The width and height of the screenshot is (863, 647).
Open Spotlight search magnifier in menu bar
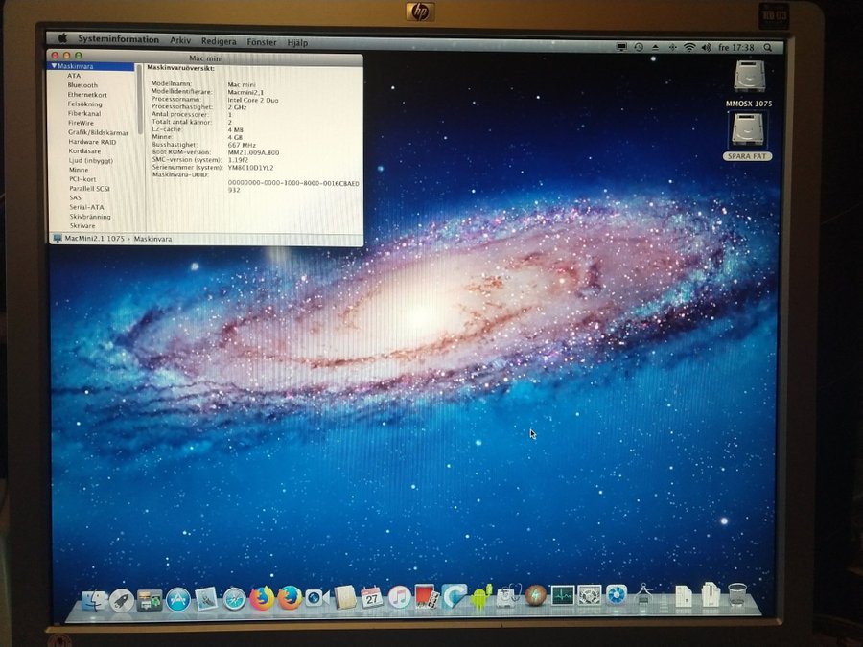pyautogui.click(x=768, y=48)
